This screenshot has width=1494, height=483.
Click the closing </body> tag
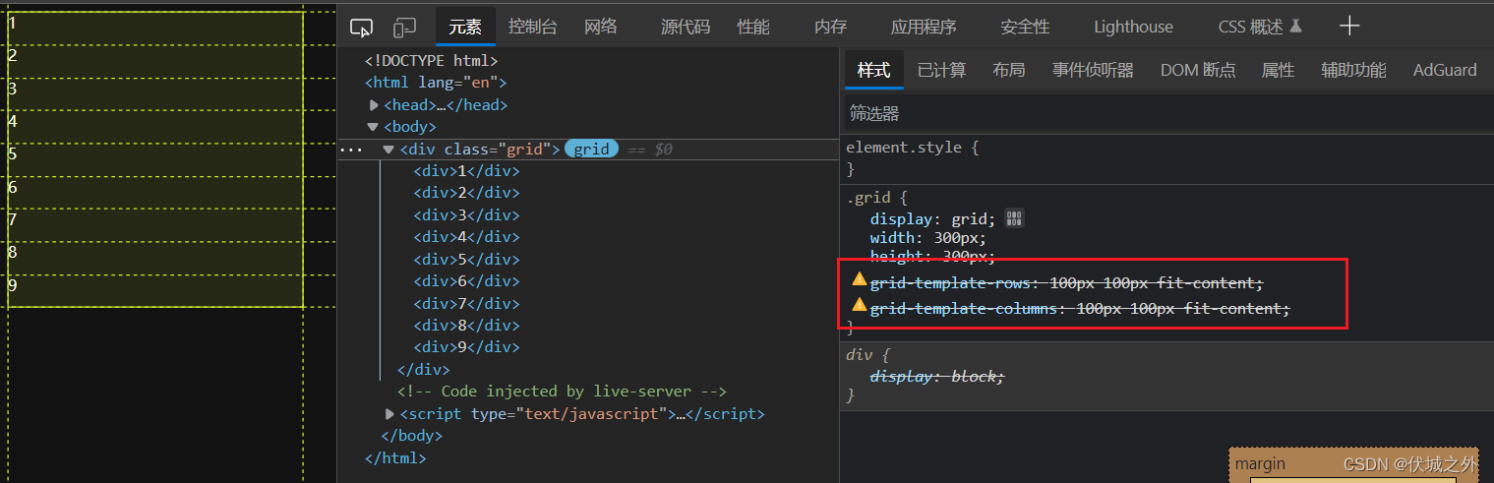coord(411,436)
